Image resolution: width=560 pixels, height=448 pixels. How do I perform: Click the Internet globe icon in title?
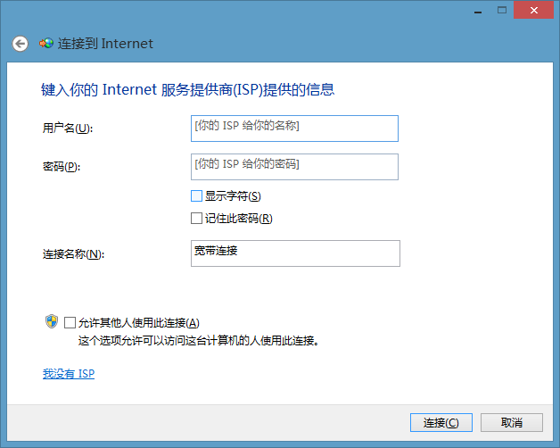tap(46, 44)
